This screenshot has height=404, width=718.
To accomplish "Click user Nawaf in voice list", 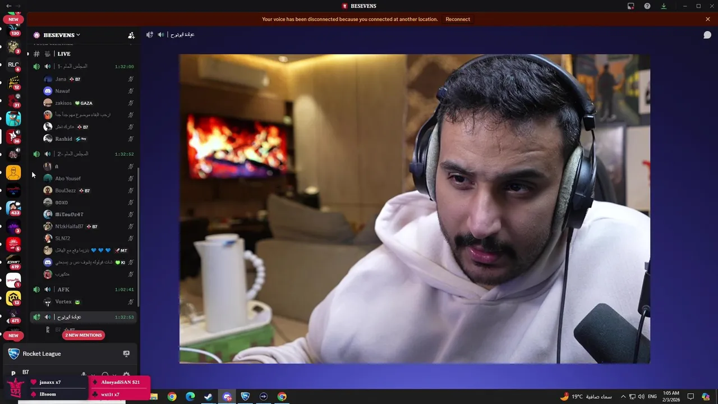I will 89,91.
